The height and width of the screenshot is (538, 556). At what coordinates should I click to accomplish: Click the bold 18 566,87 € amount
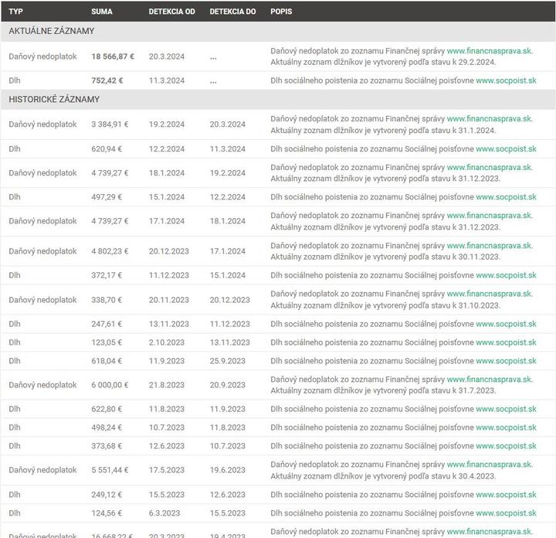113,56
